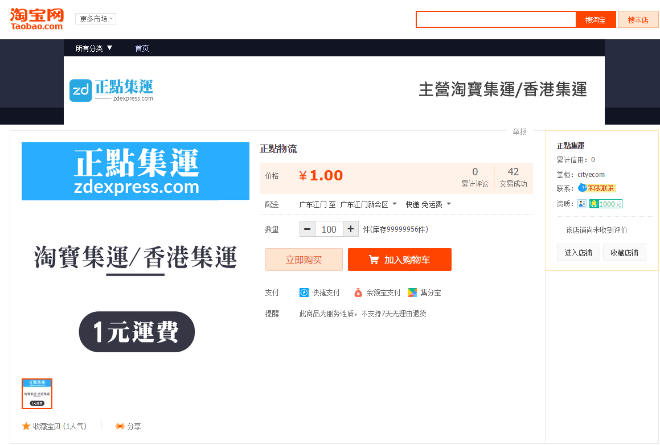Decrease quantity with the minus button
Screen dimensions: 660x445
pyautogui.click(x=308, y=229)
